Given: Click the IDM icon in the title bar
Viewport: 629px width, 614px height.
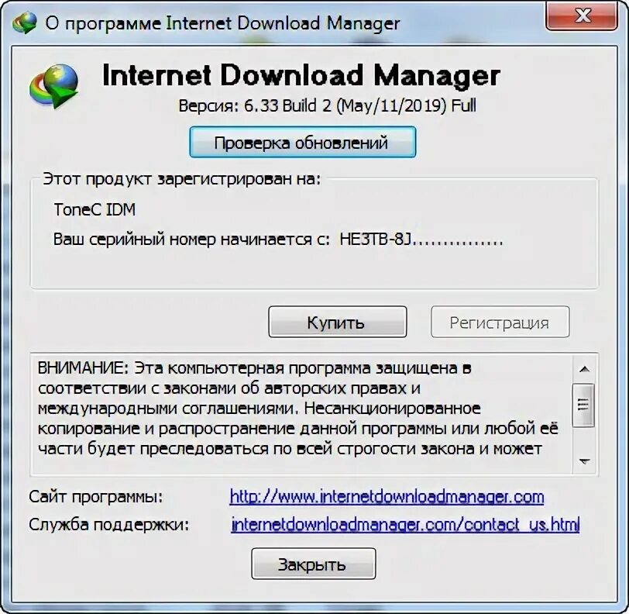Looking at the screenshot, I should (x=25, y=23).
